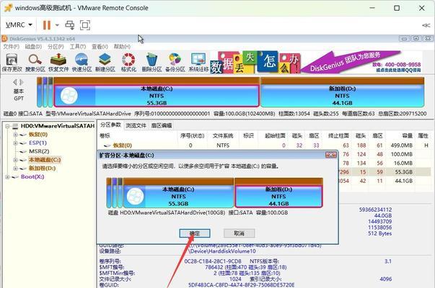The image size is (435, 288).
Task: Switch to the Browse Files (浏览文件) tab
Action: click(136, 125)
